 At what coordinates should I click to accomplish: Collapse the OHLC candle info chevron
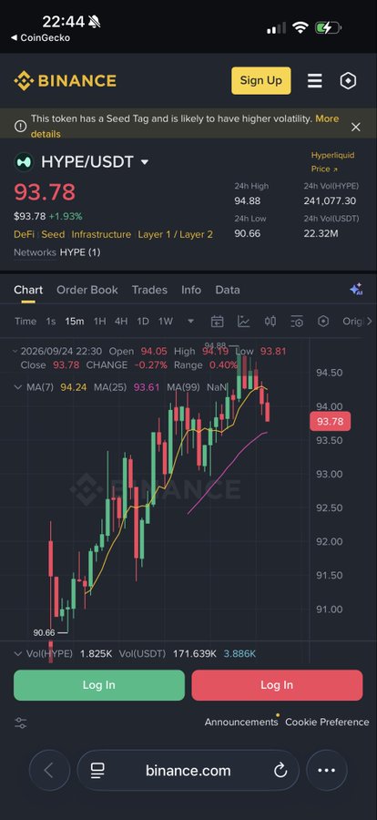click(16, 351)
